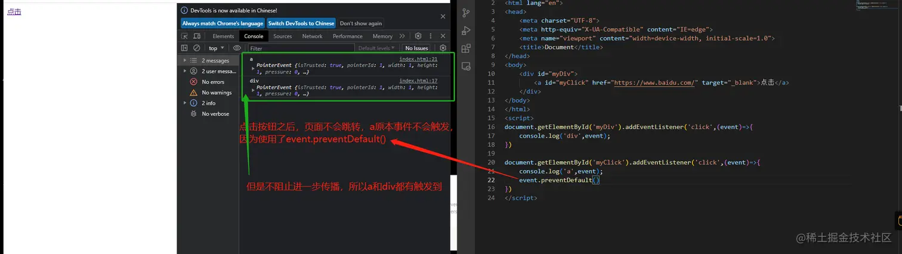902x254 pixels.
Task: Clear the console
Action: (x=196, y=48)
